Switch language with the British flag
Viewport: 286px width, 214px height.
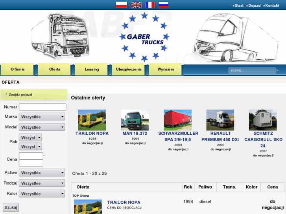(x=136, y=5)
